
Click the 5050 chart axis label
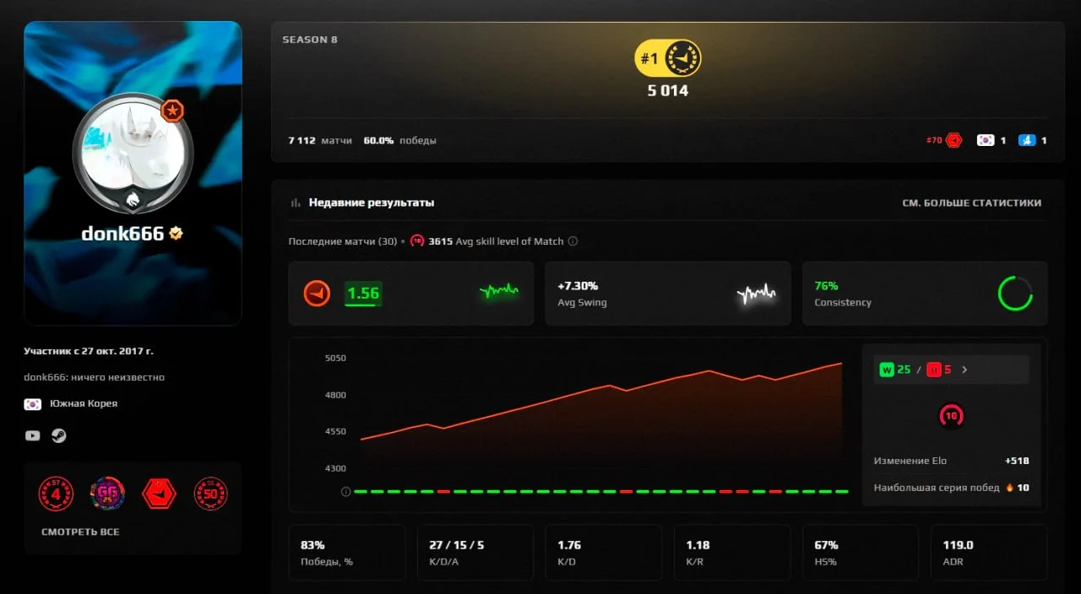335,359
